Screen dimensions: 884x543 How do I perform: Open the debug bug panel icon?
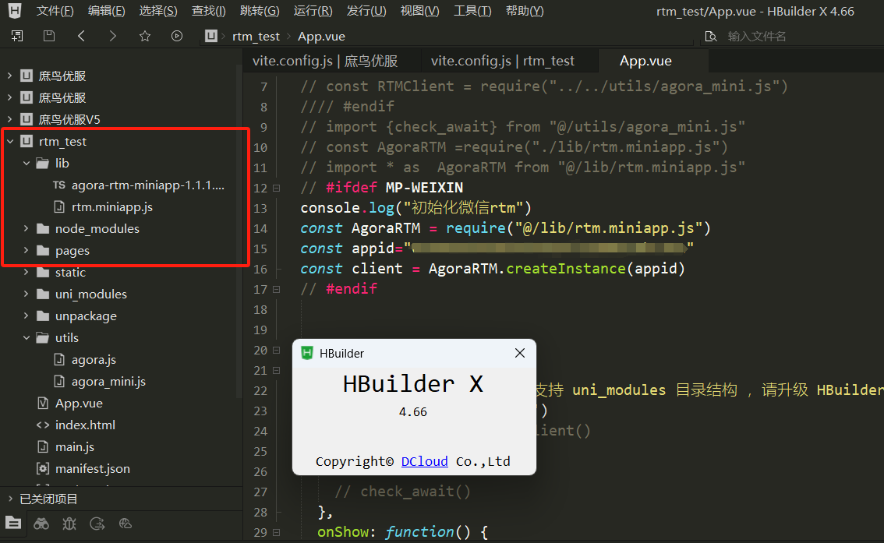click(69, 524)
